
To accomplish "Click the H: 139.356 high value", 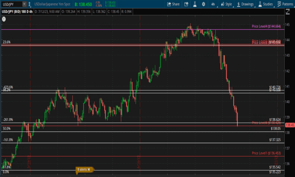I will point(84,12).
